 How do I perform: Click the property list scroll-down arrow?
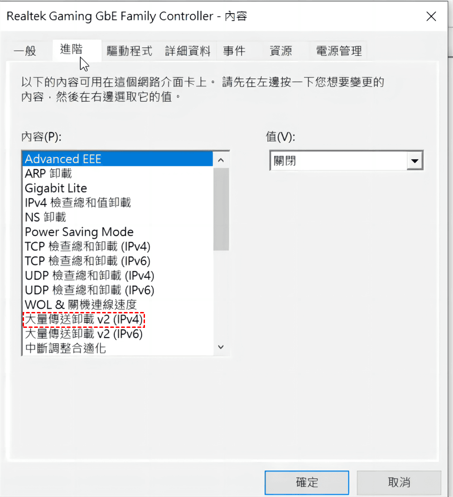click(221, 347)
